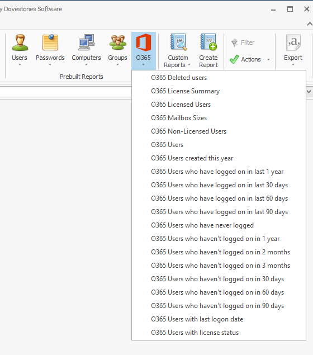Open the Passwords reports notepad icon
This screenshot has width=313, height=355.
pyautogui.click(x=50, y=42)
